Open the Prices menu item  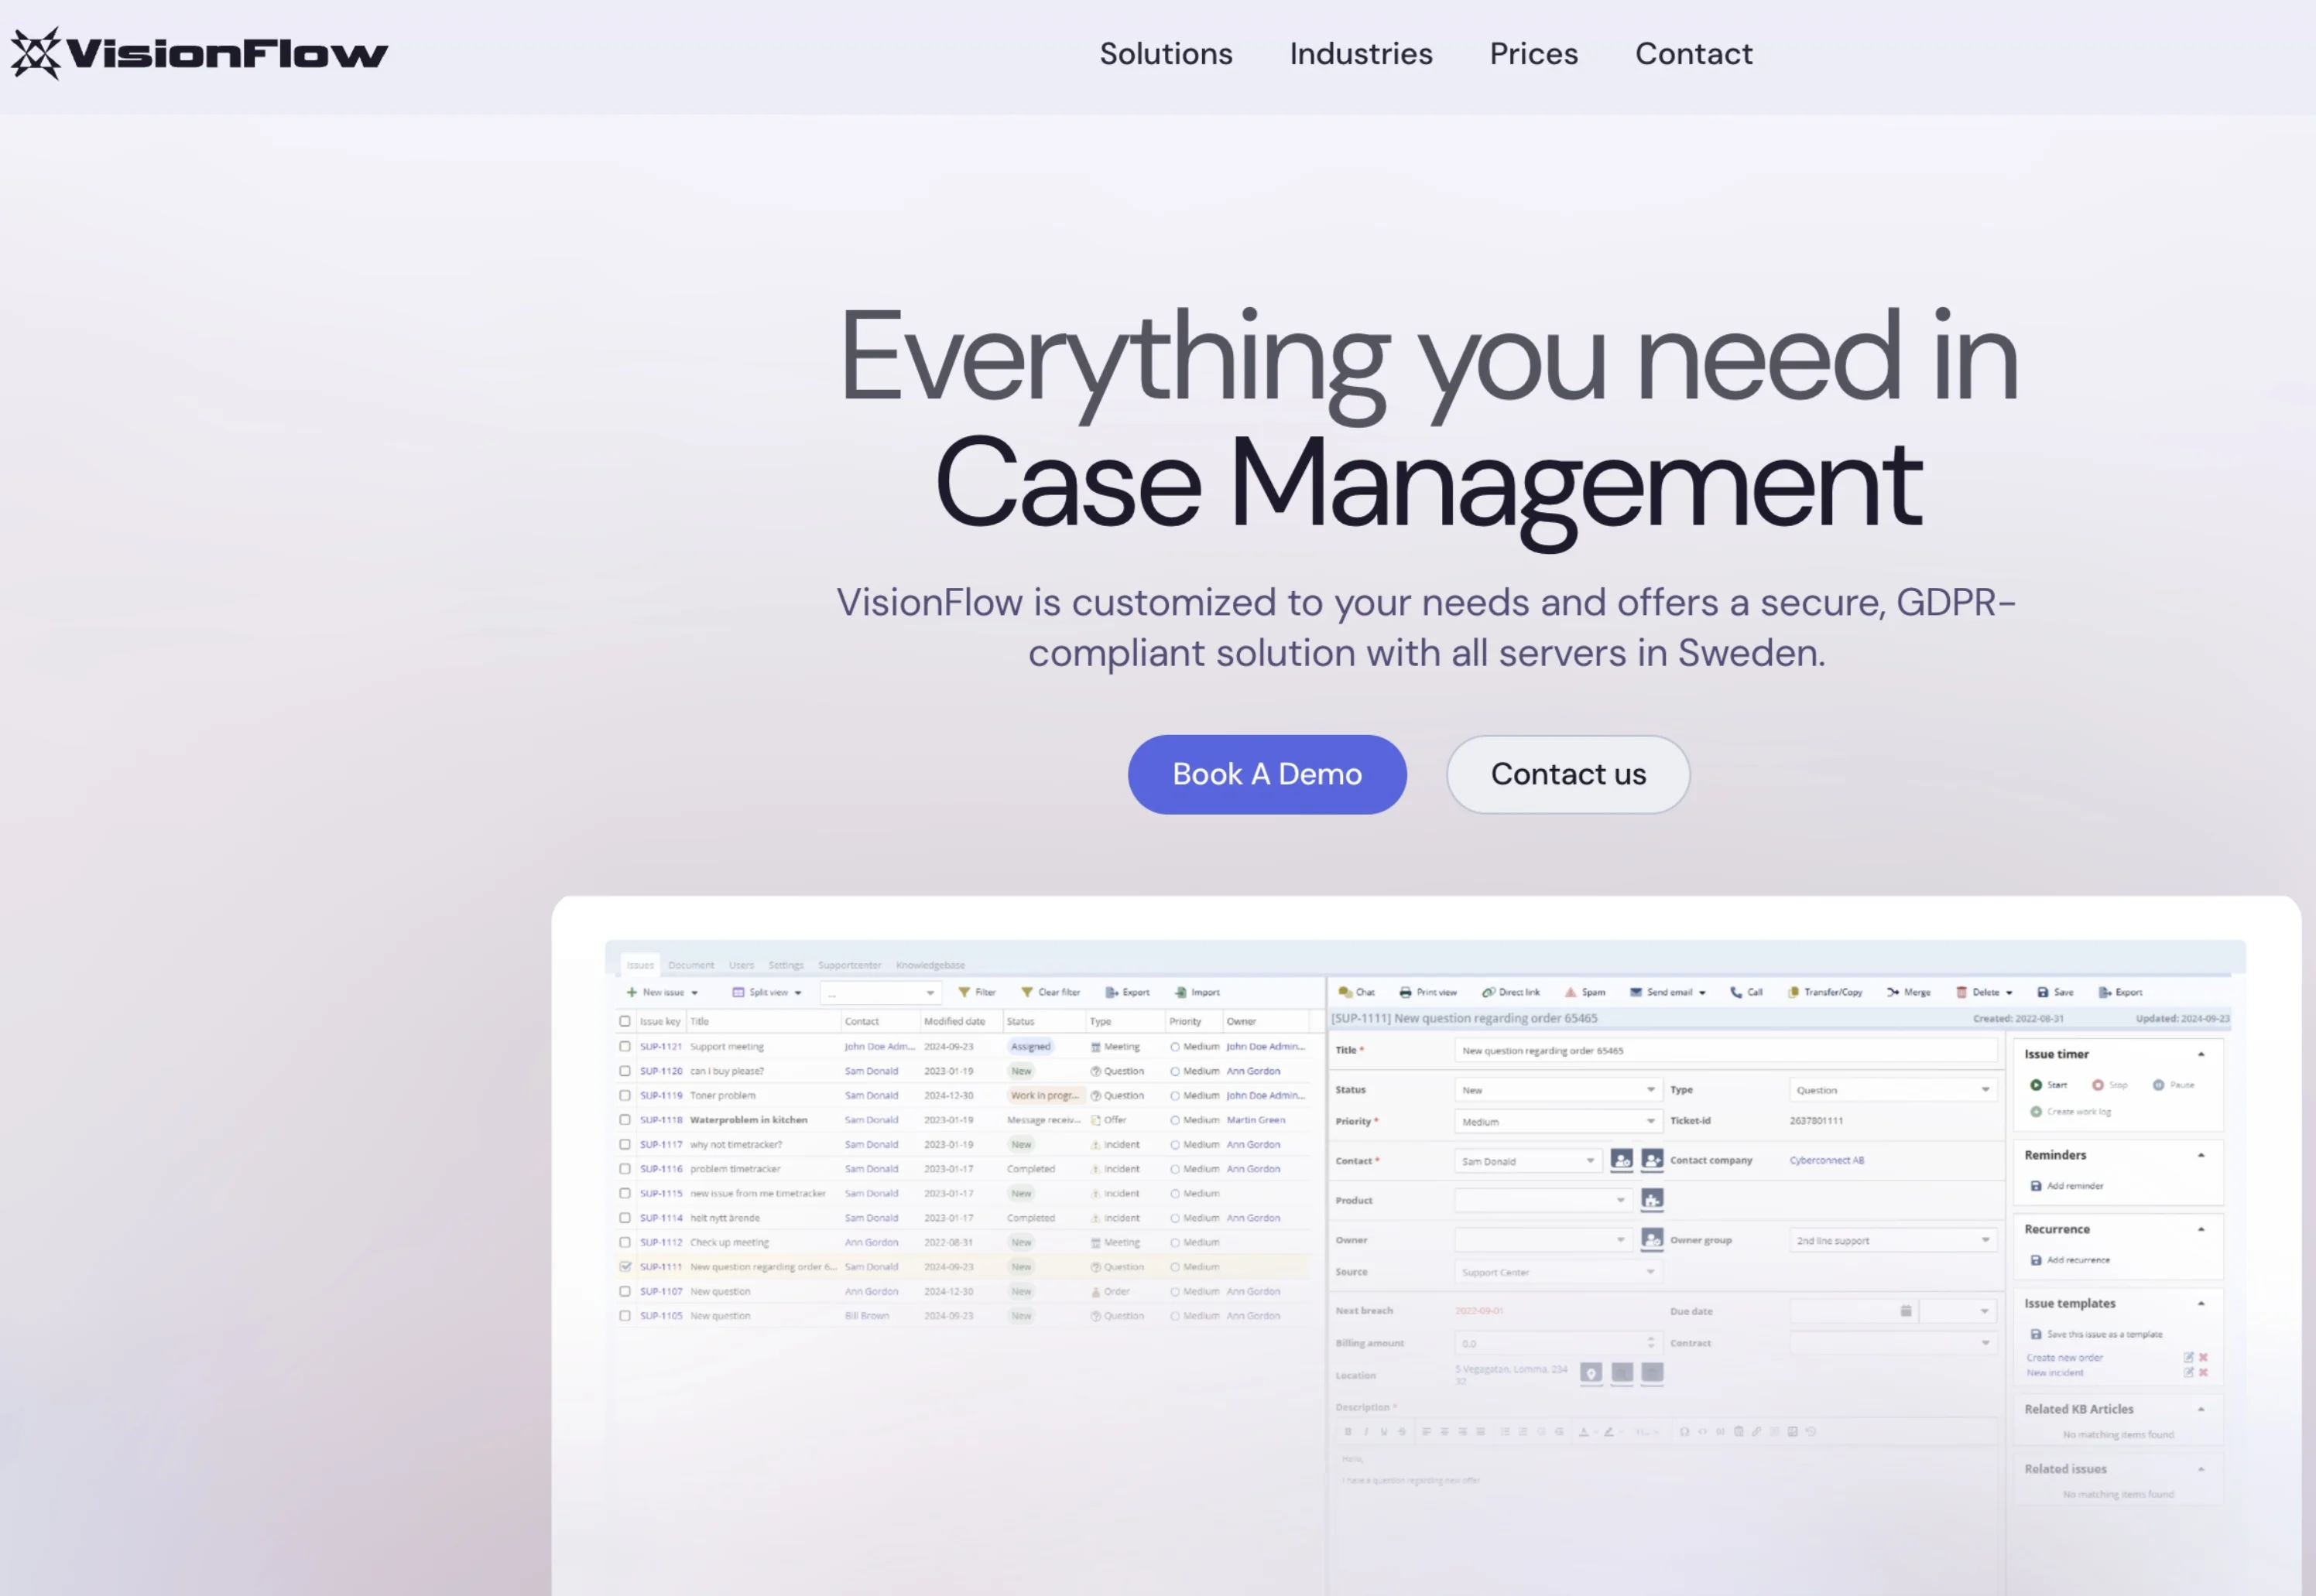[x=1533, y=53]
